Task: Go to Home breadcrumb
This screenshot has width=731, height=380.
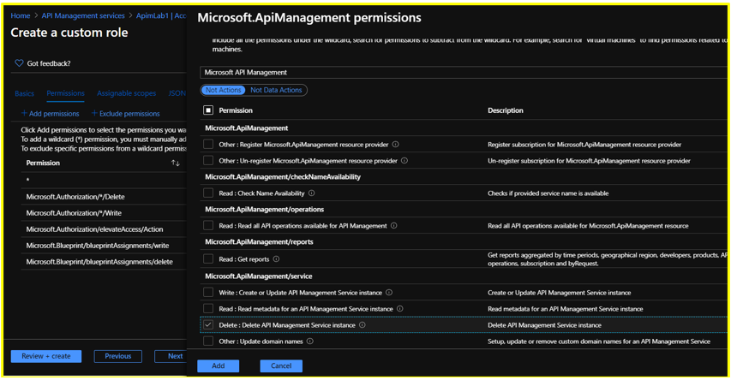Action: coord(20,15)
